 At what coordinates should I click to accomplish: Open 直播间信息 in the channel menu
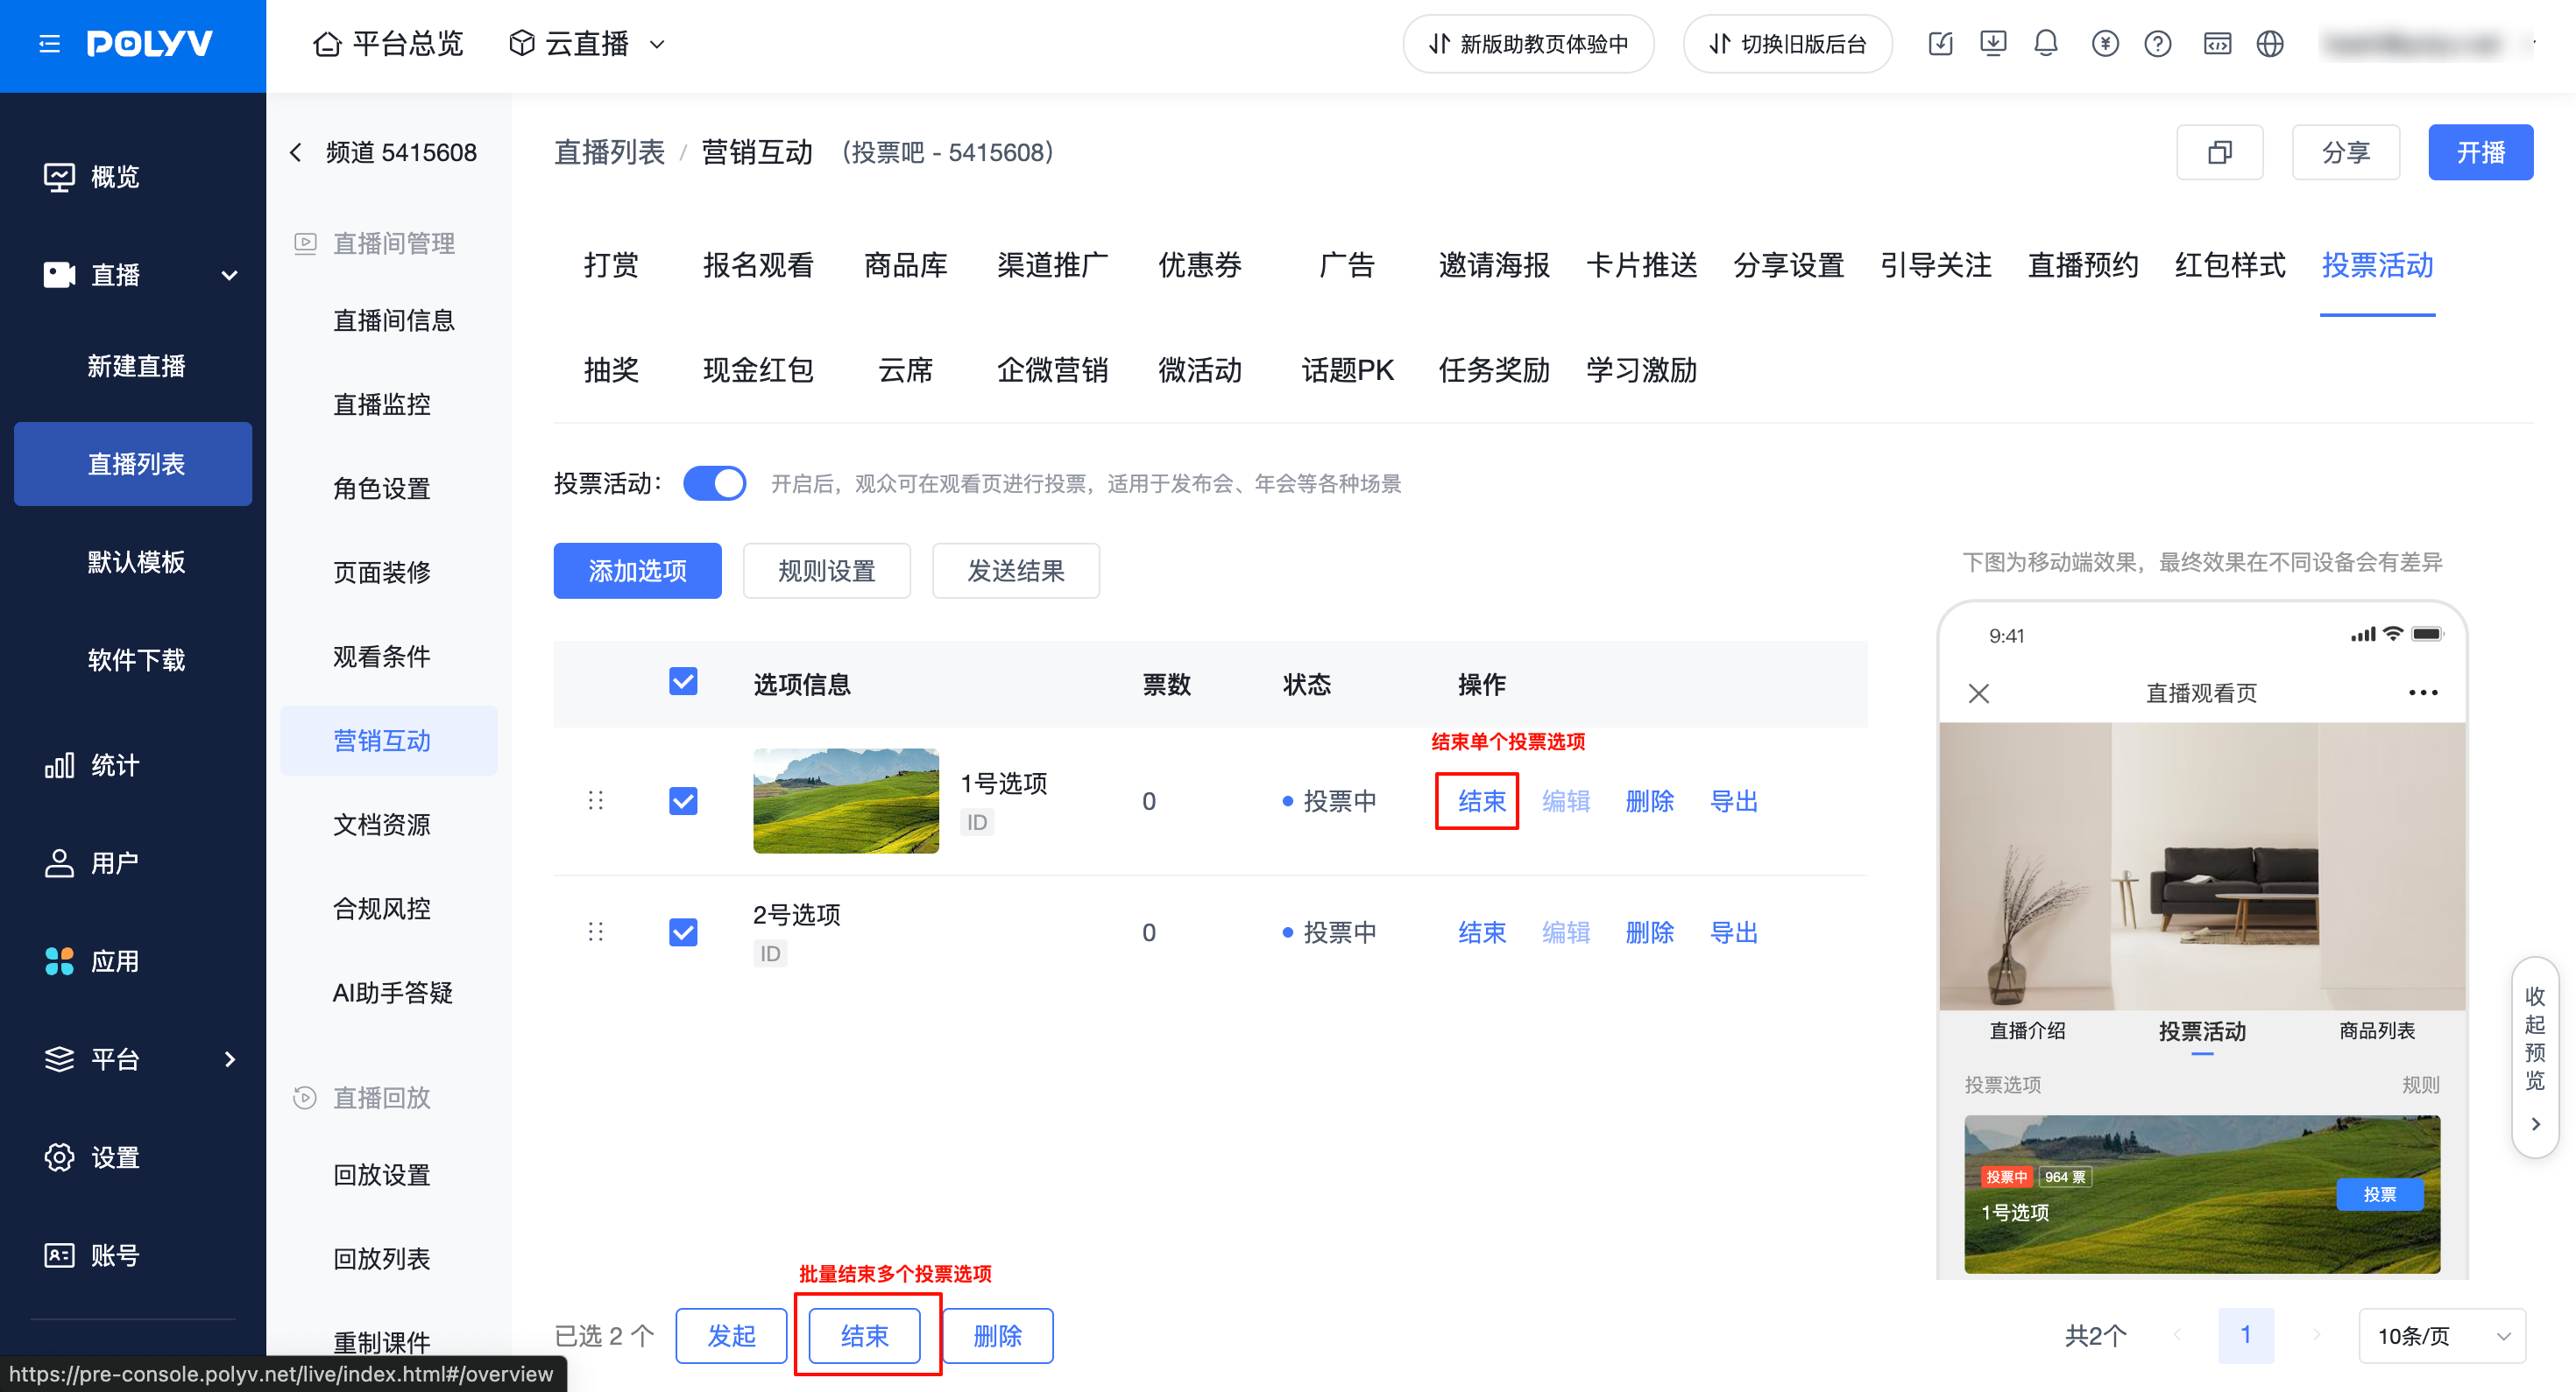point(393,320)
